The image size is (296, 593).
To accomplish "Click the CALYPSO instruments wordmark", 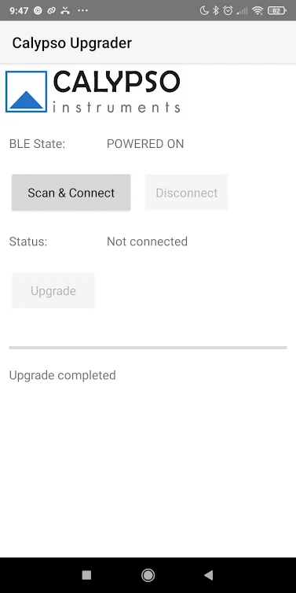I will (116, 91).
